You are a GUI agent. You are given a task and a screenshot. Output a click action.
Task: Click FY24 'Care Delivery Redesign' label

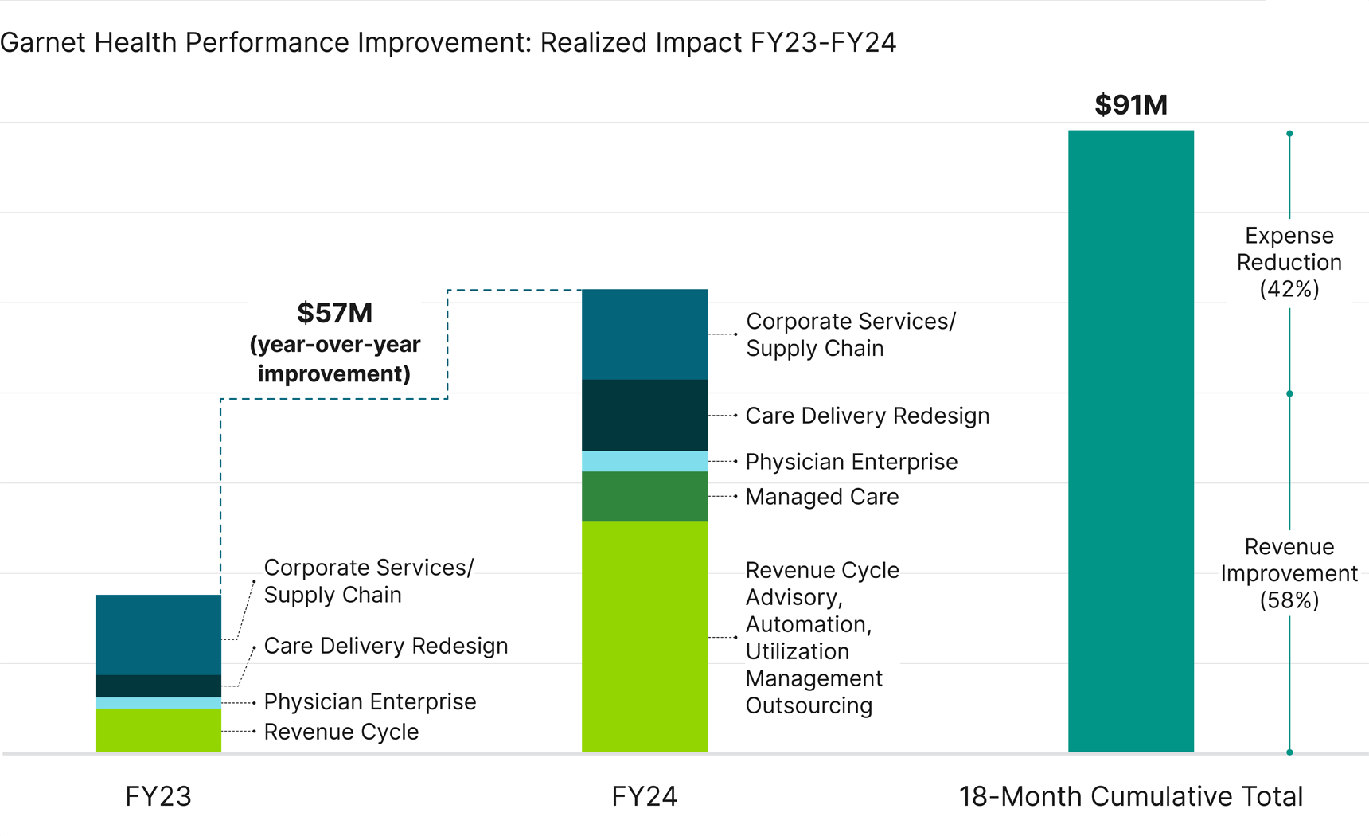(x=868, y=416)
